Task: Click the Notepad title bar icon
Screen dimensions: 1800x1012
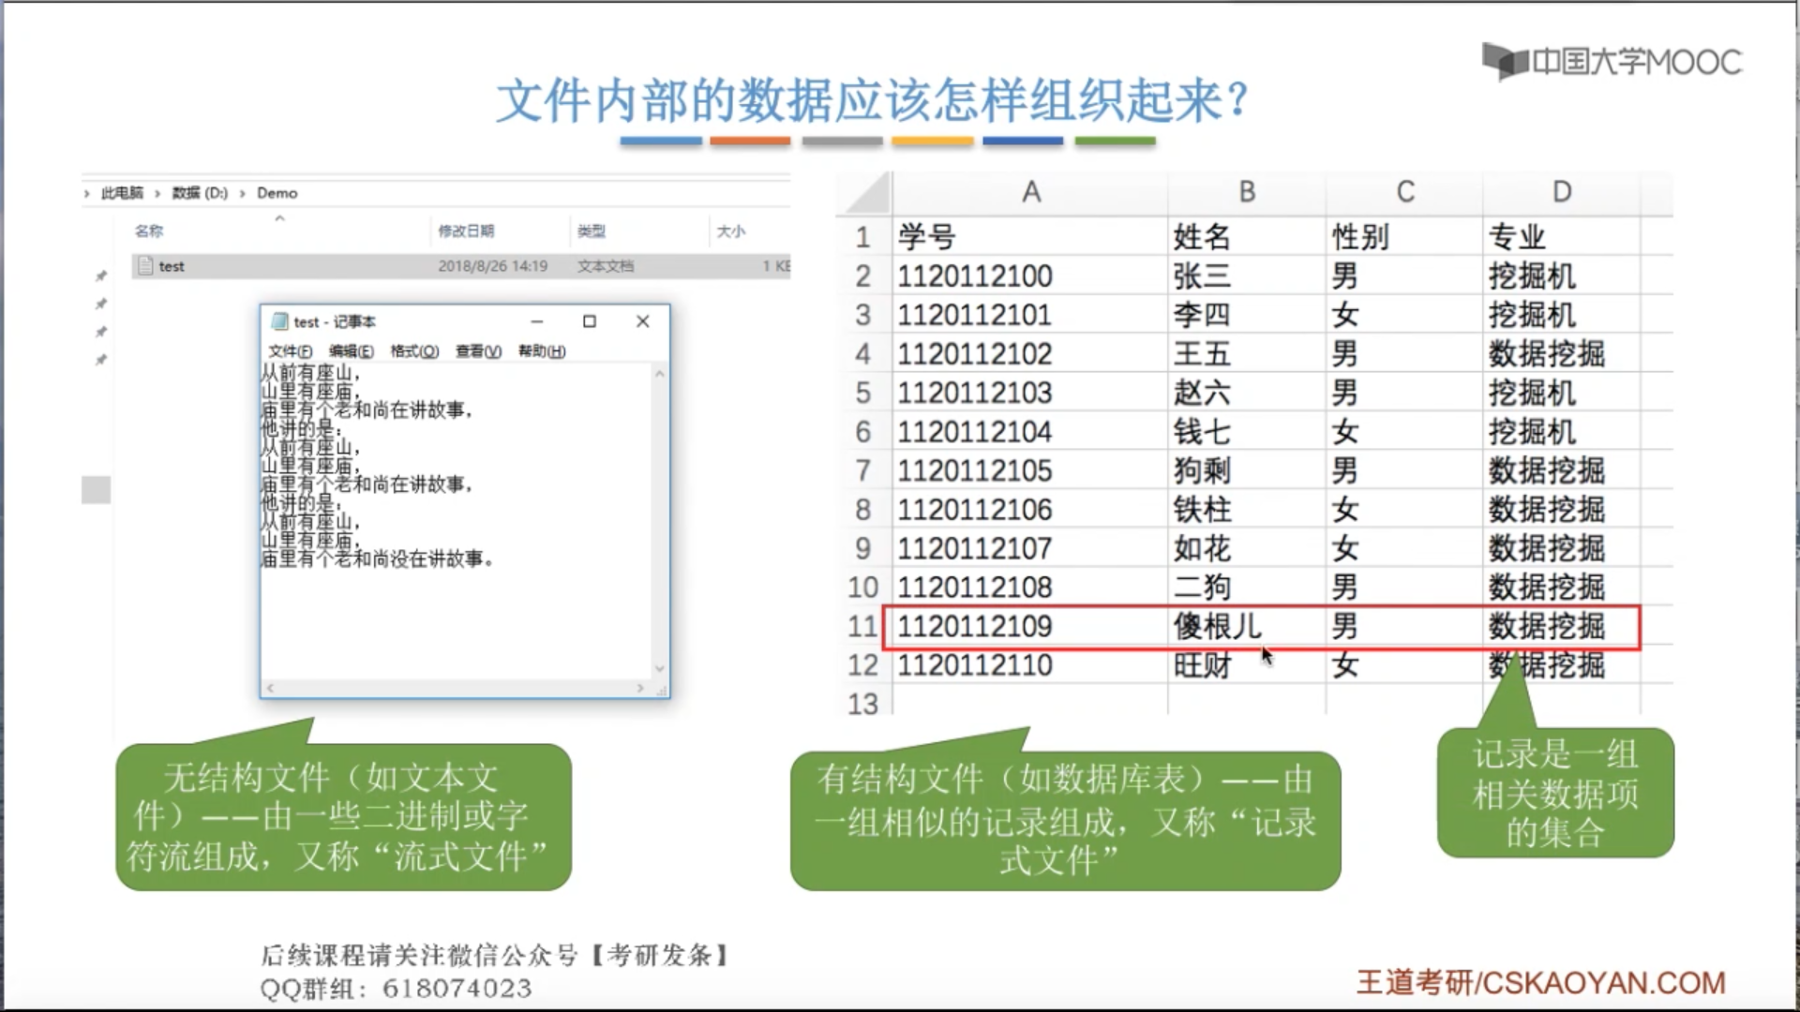Action: point(278,321)
